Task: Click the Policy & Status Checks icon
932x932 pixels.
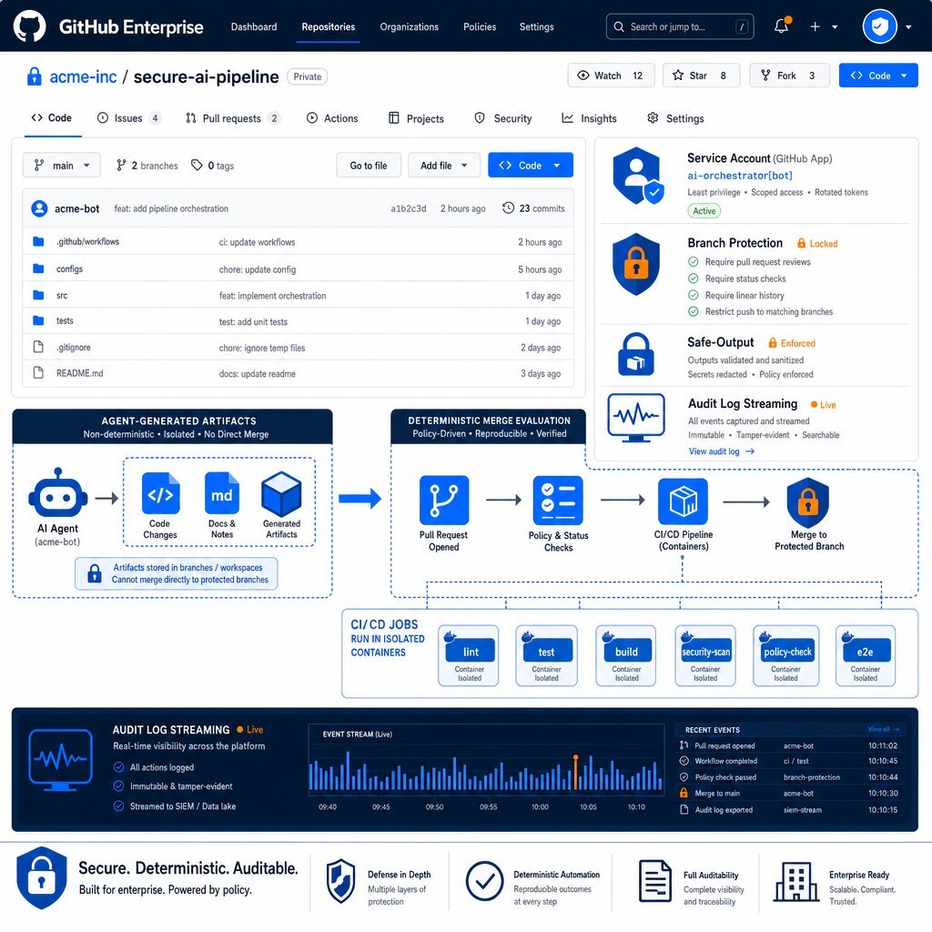Action: (558, 500)
